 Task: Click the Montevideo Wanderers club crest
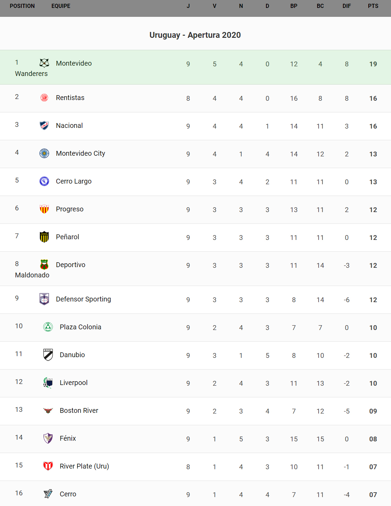point(44,63)
